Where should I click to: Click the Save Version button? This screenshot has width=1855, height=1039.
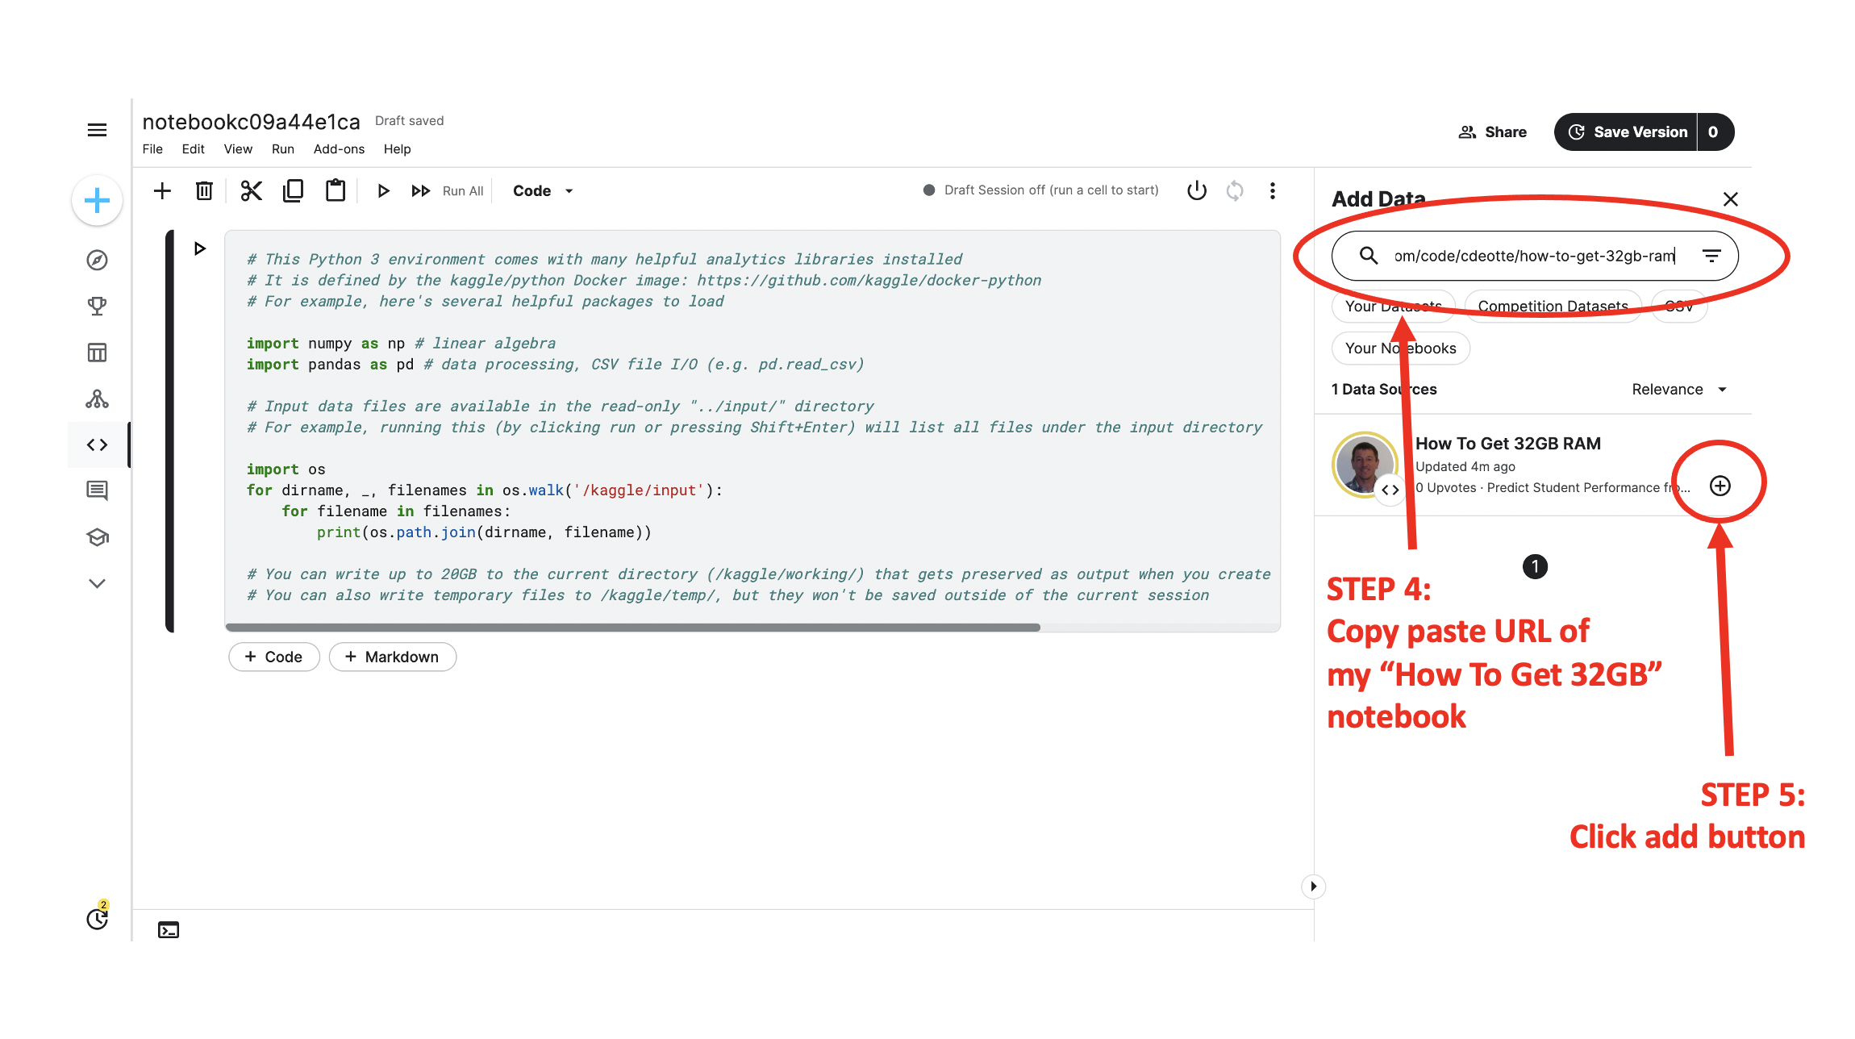pos(1628,132)
